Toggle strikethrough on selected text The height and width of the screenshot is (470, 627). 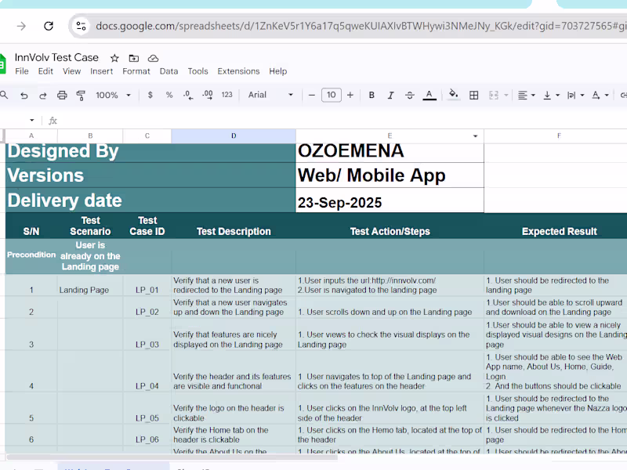(x=409, y=95)
